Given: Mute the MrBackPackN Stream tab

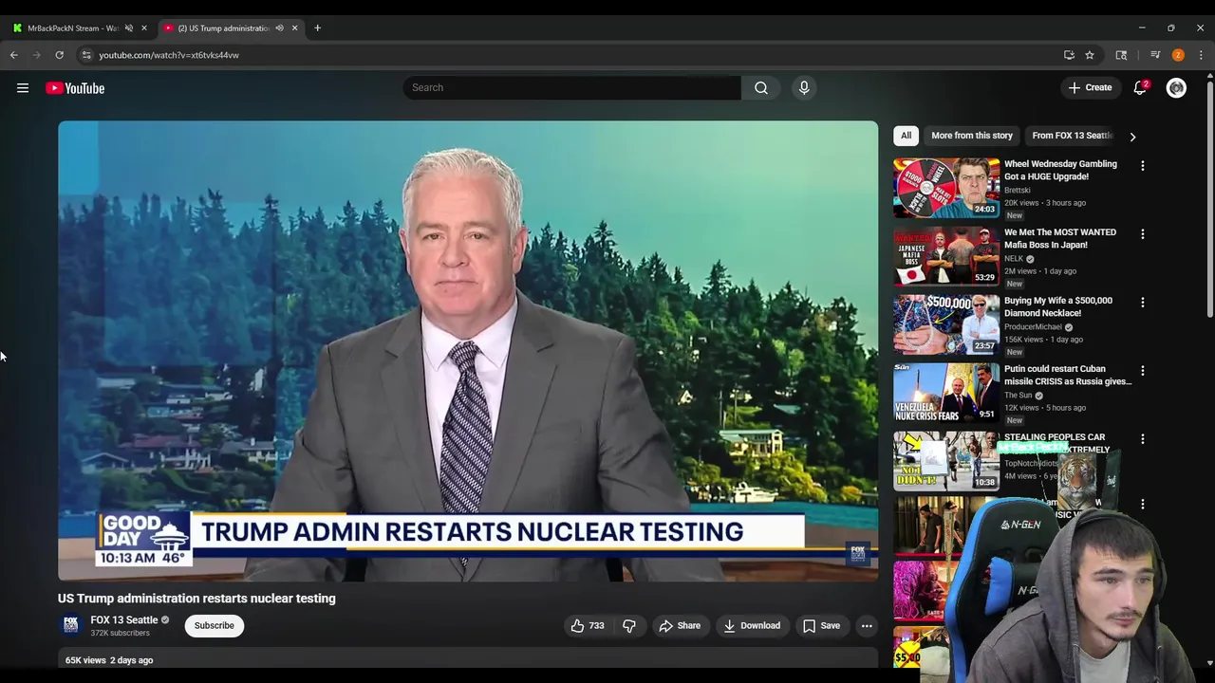Looking at the screenshot, I should [x=129, y=28].
